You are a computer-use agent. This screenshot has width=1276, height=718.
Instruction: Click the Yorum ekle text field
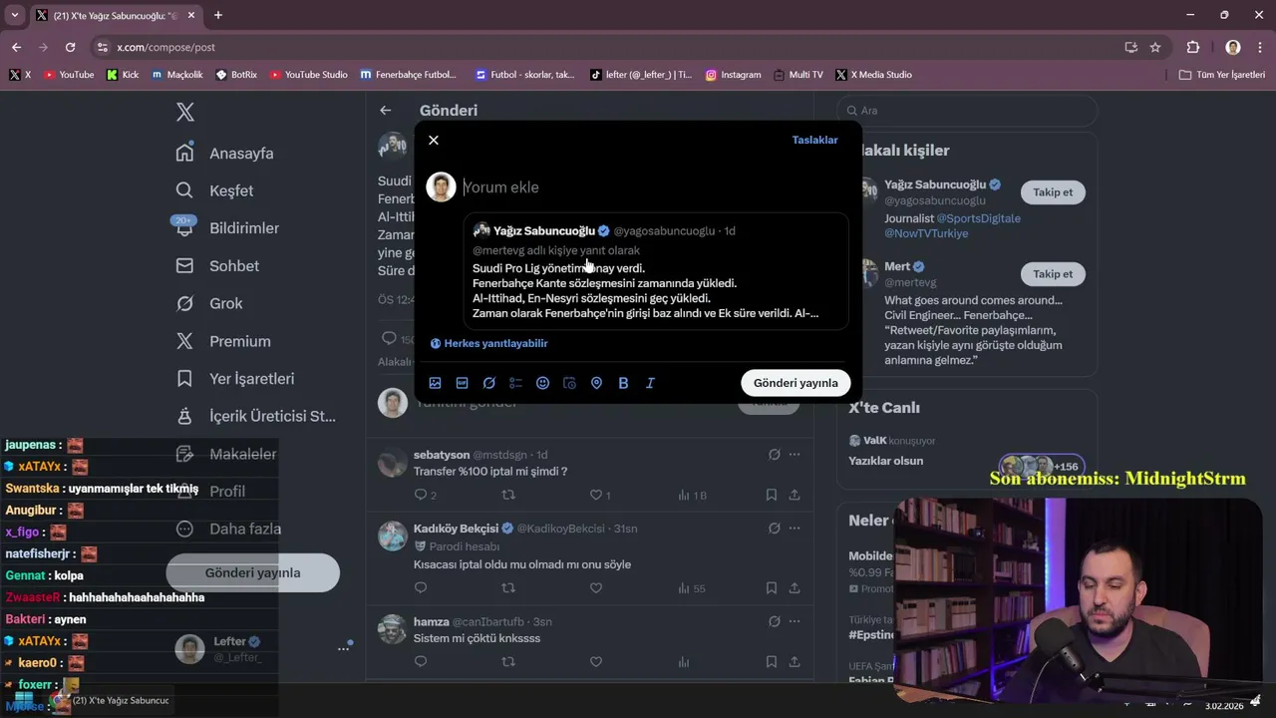653,187
